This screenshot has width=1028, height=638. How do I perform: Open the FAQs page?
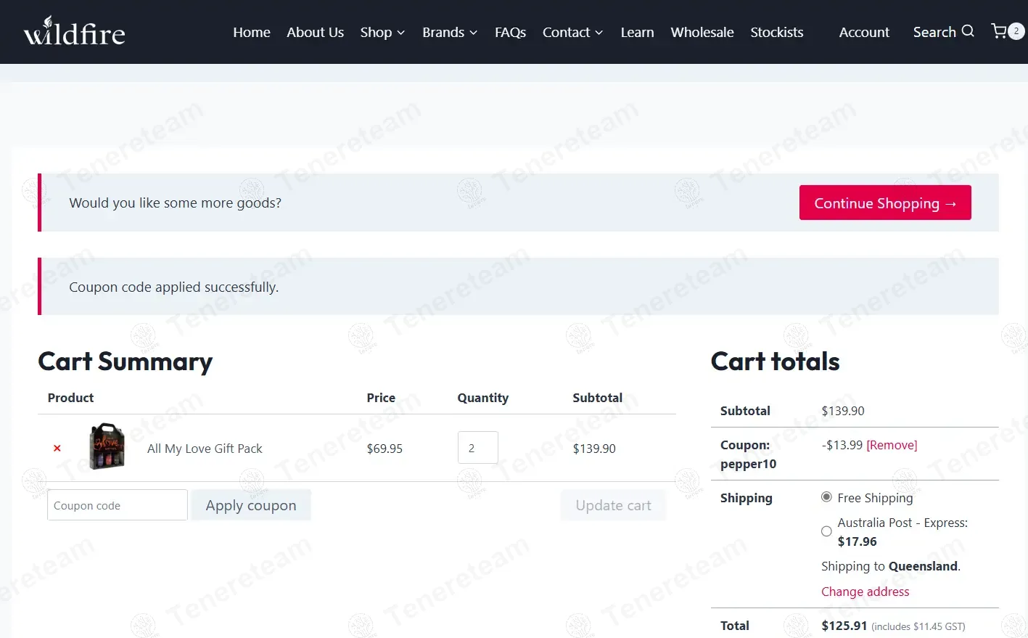point(510,32)
